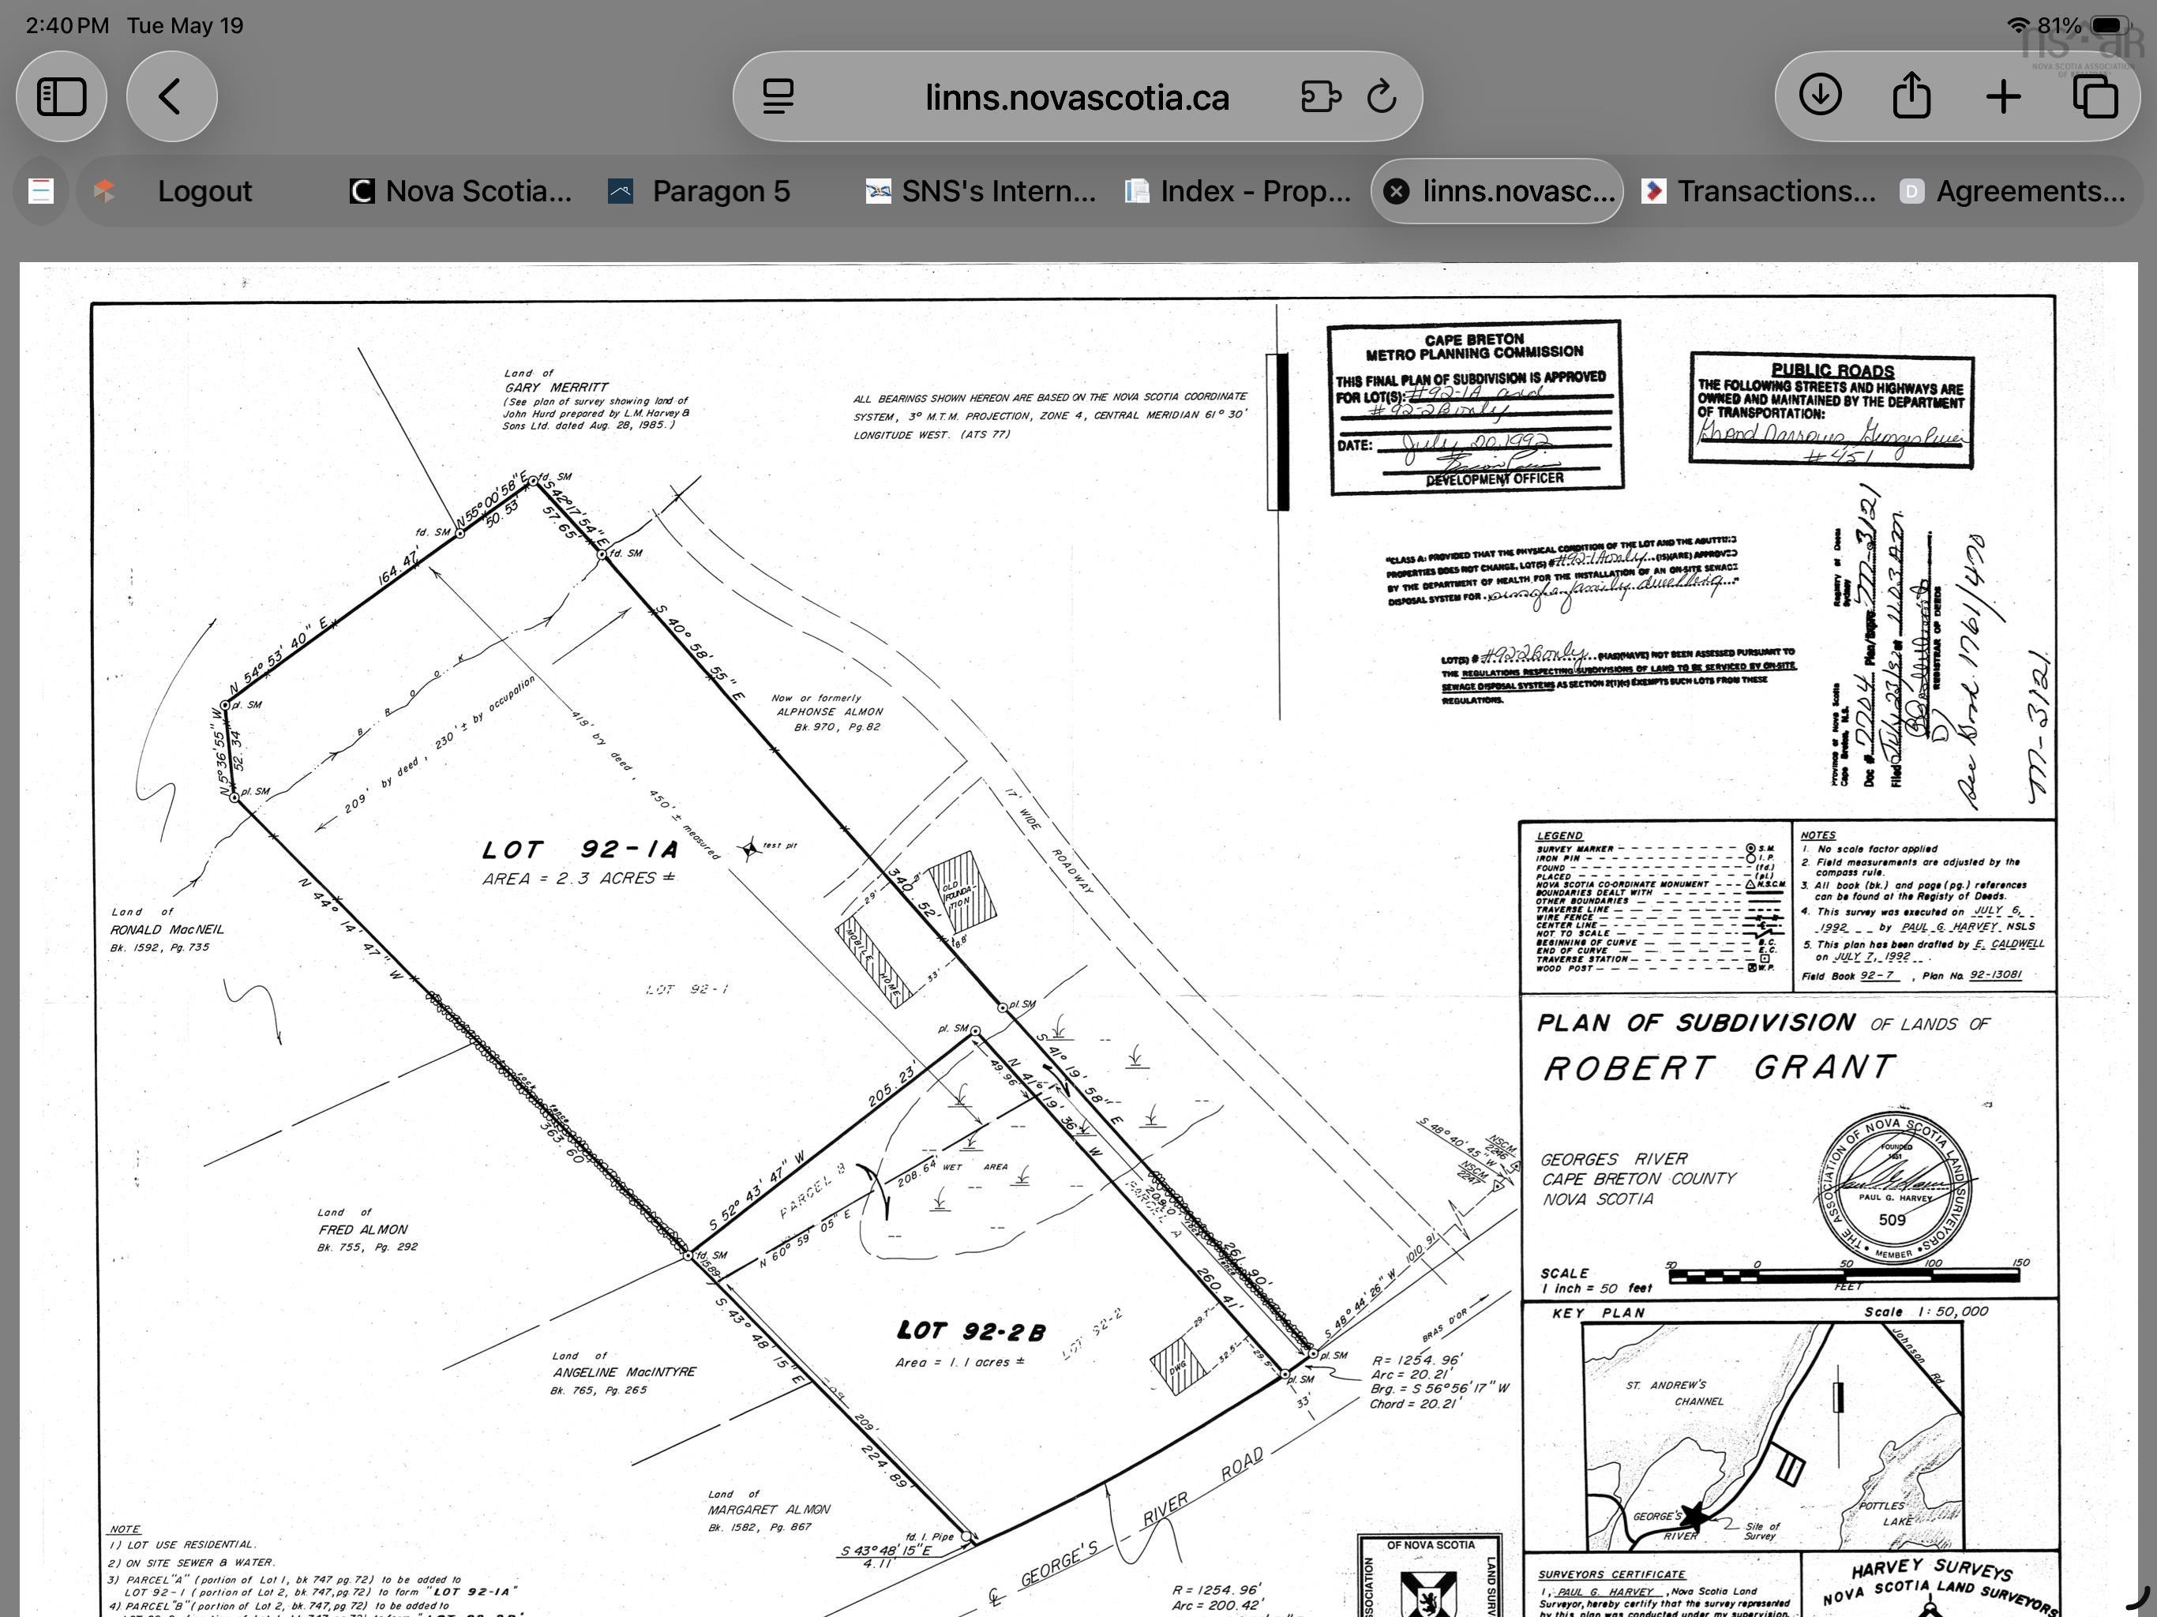Open the Safari downloads list
The width and height of the screenshot is (2157, 1617).
pos(1820,96)
